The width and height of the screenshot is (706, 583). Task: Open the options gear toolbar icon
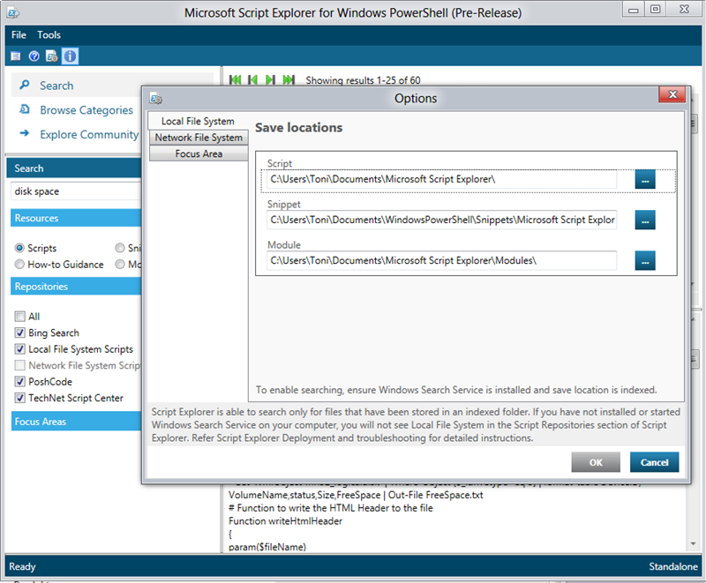tap(51, 56)
